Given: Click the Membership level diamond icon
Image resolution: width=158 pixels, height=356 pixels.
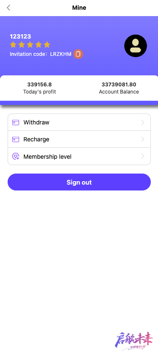Looking at the screenshot, I should pos(16,157).
